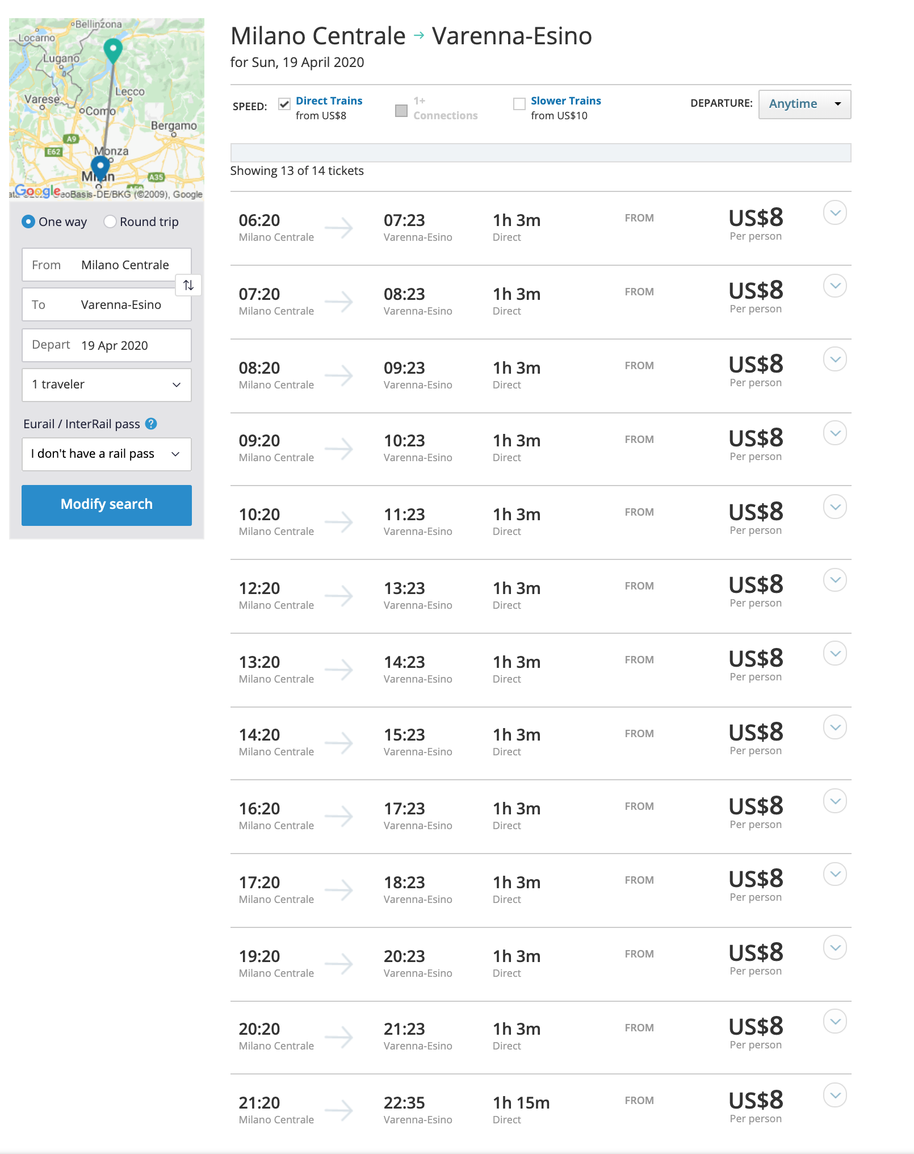The width and height of the screenshot is (914, 1154).
Task: Click the Slower Trains link
Action: (x=565, y=101)
